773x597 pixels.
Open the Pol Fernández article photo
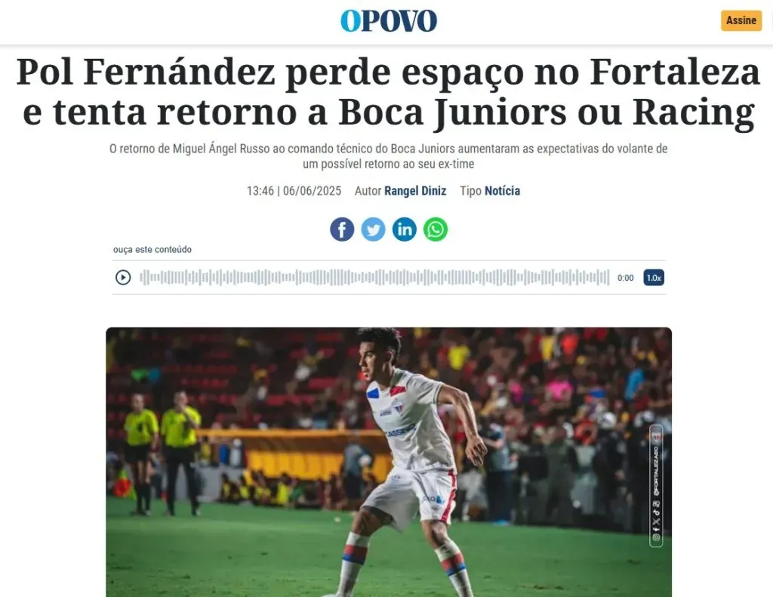click(x=389, y=462)
